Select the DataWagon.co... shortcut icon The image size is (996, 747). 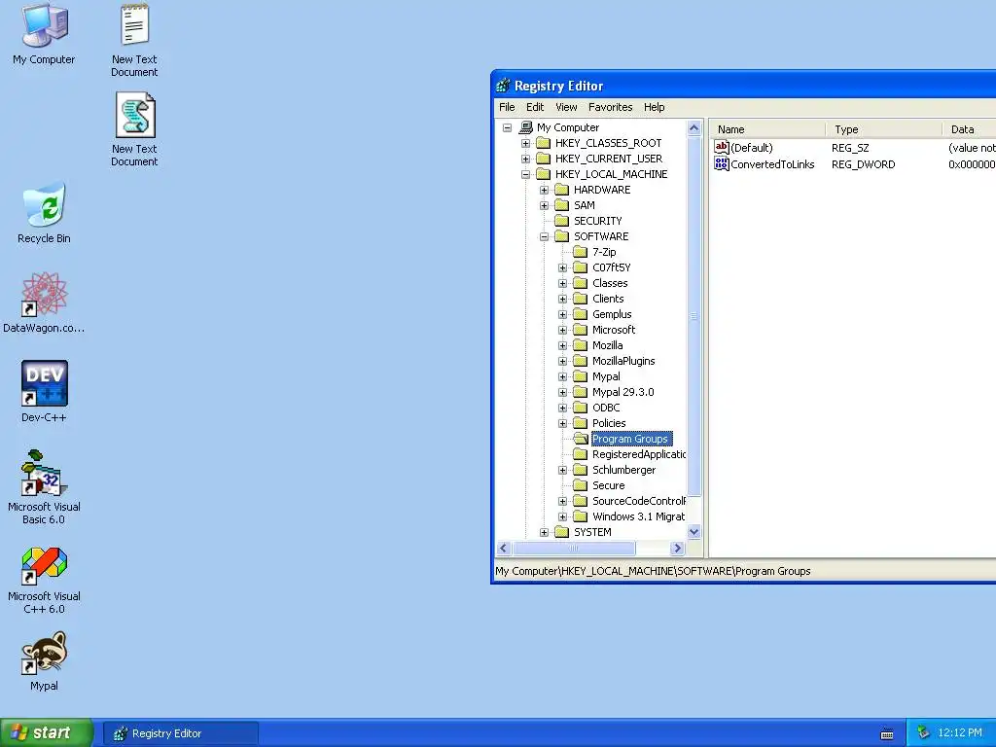pyautogui.click(x=44, y=294)
